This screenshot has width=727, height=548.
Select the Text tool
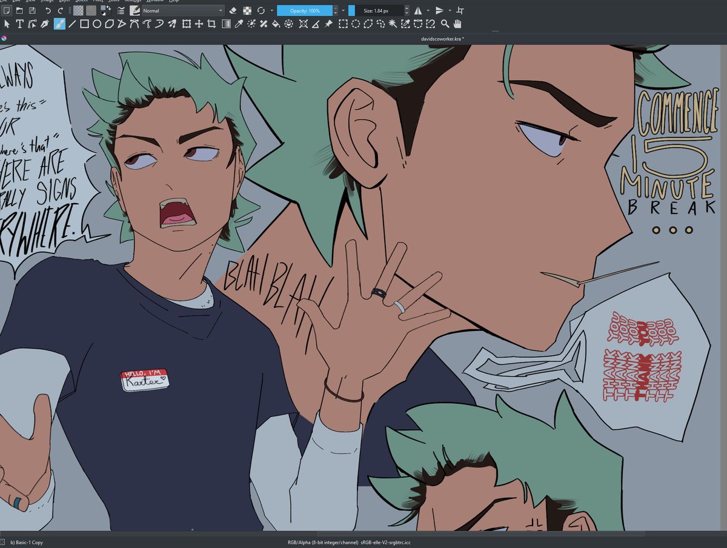(19, 24)
